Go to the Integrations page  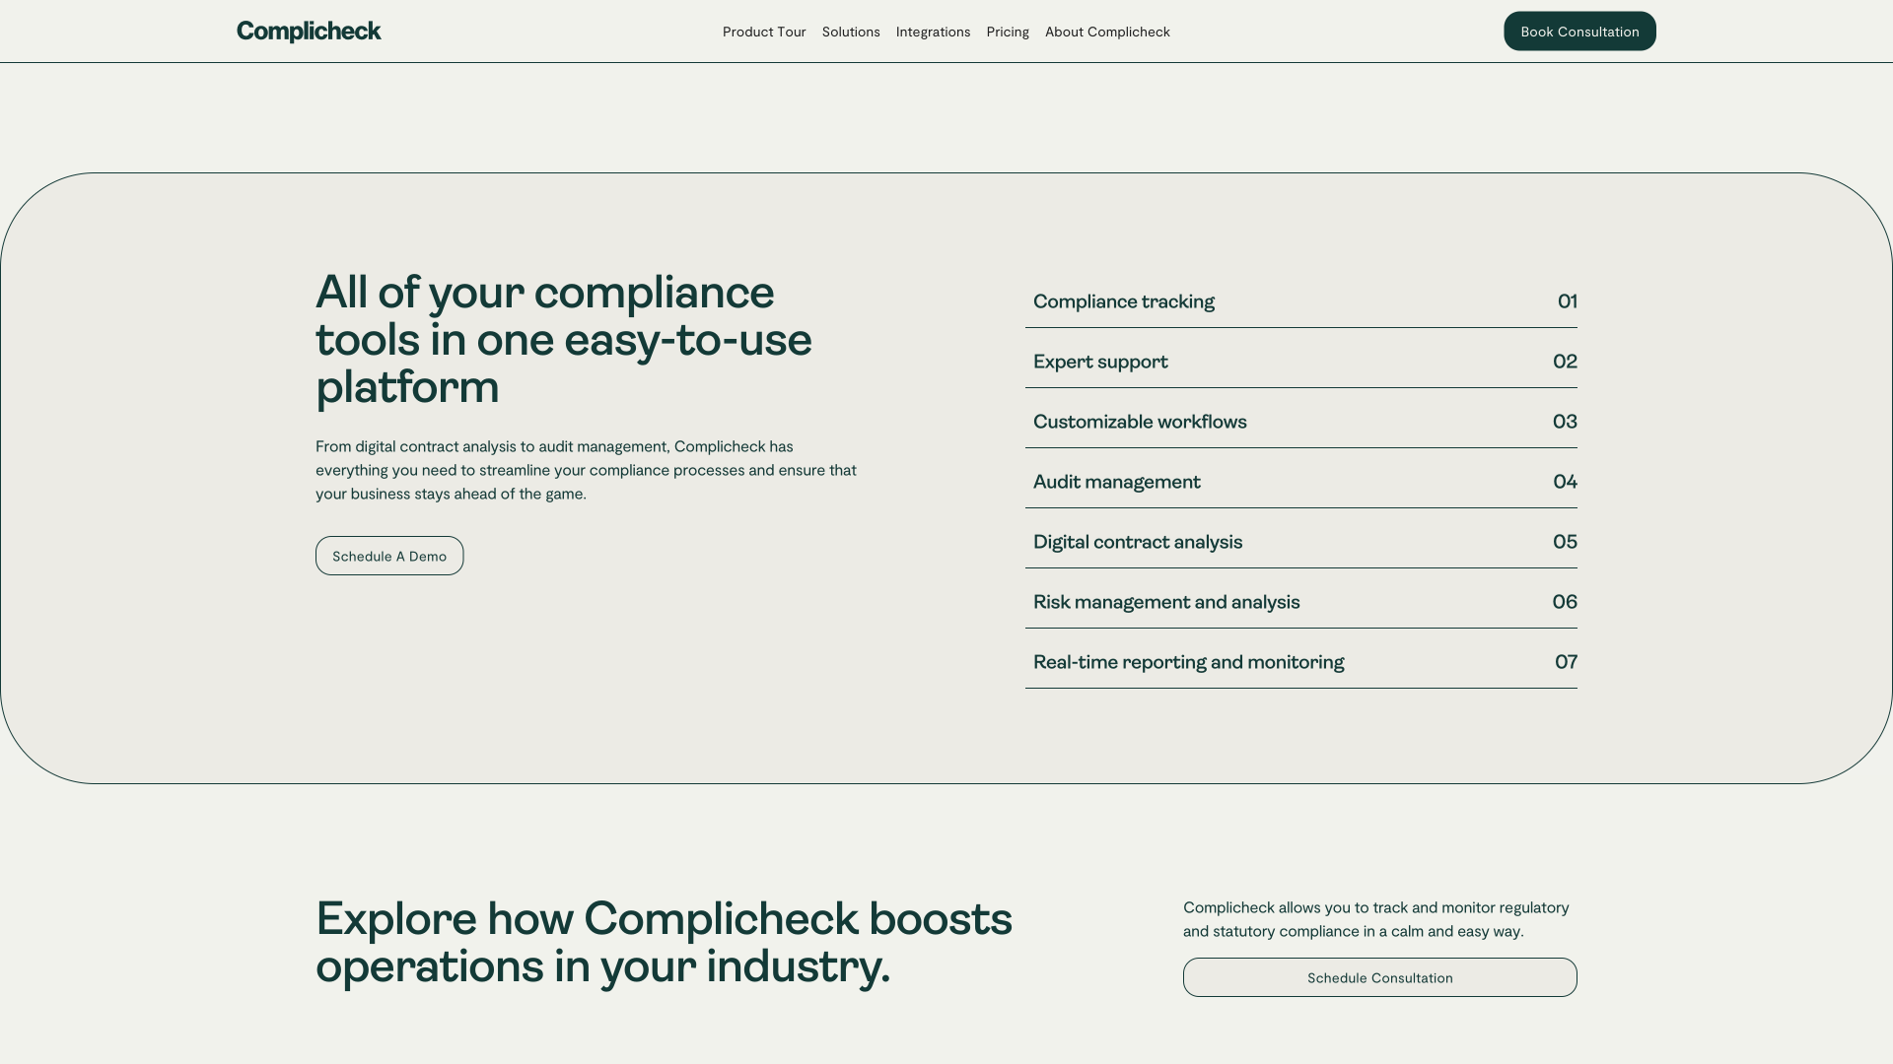coord(933,32)
